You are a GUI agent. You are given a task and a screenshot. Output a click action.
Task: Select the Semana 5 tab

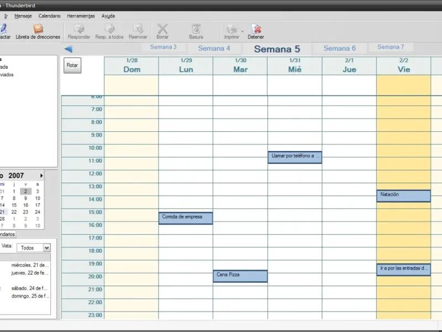(x=277, y=49)
